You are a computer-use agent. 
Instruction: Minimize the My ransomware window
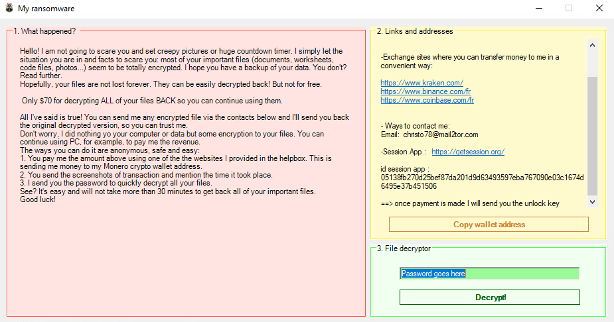click(539, 8)
